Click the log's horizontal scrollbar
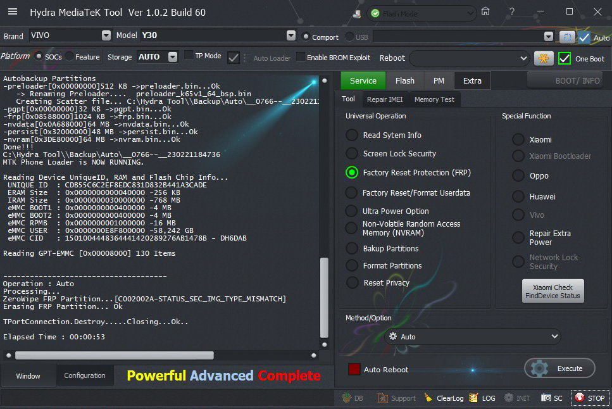This screenshot has width=612, height=409. pyautogui.click(x=114, y=355)
